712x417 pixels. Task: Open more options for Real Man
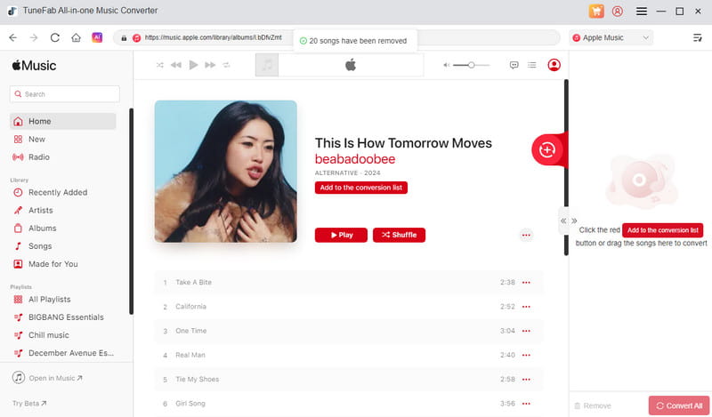[x=526, y=355]
